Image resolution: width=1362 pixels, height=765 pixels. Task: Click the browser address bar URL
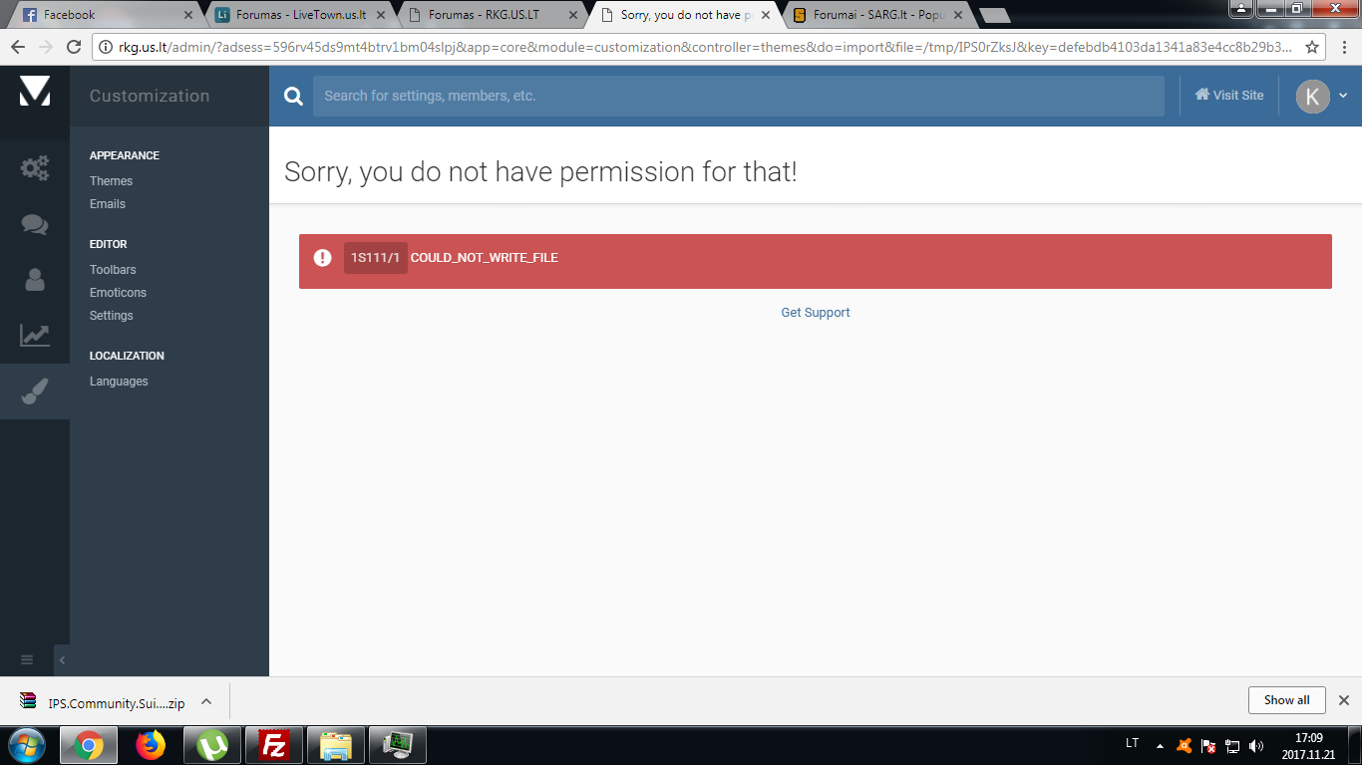[705, 47]
